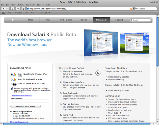Select the Downloads tab
159x125 pixels.
pos(101,20)
